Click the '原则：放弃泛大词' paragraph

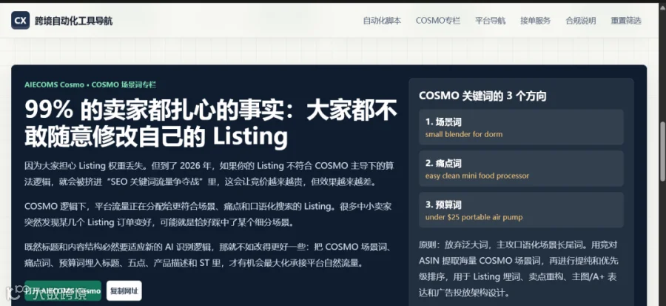click(x=518, y=269)
